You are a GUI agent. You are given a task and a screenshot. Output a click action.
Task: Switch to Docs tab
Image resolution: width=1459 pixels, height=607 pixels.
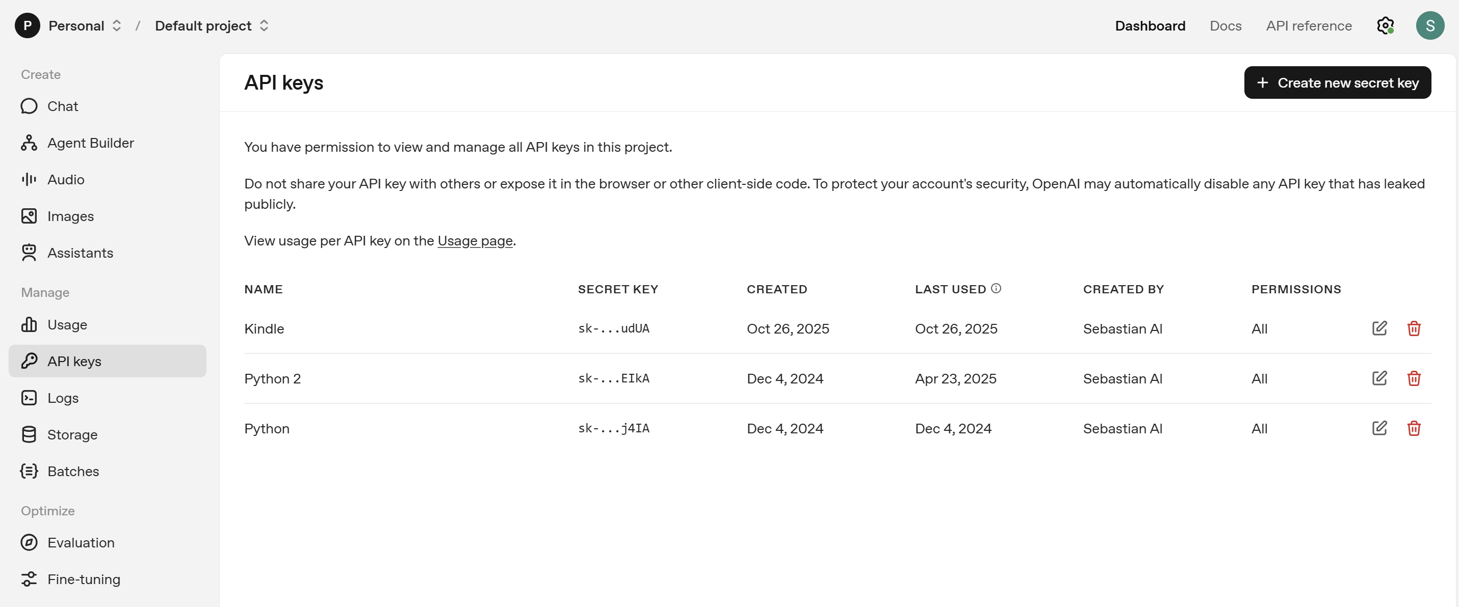(x=1225, y=25)
